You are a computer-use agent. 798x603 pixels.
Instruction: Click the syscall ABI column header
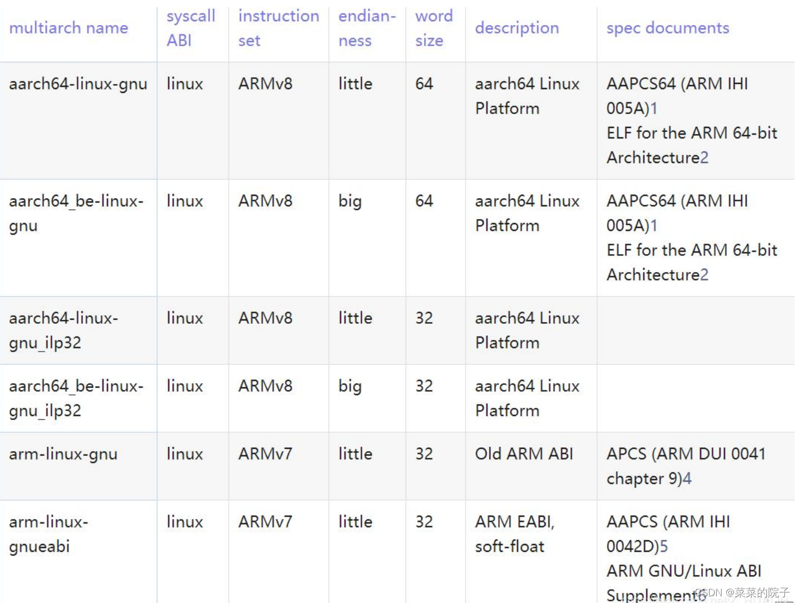tap(190, 28)
